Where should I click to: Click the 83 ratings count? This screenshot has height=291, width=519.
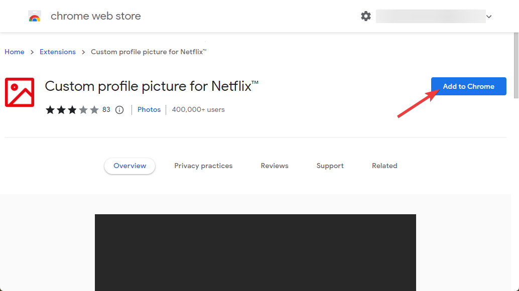click(x=106, y=110)
